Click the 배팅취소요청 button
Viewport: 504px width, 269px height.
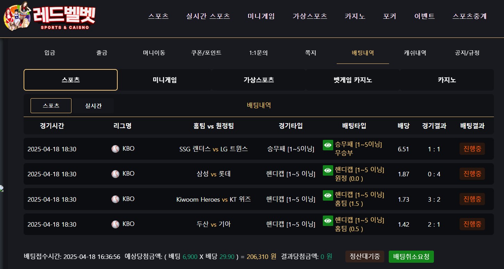tap(411, 257)
